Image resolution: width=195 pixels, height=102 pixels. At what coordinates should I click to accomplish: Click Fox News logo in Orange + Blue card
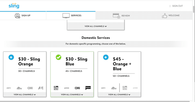click(125, 88)
